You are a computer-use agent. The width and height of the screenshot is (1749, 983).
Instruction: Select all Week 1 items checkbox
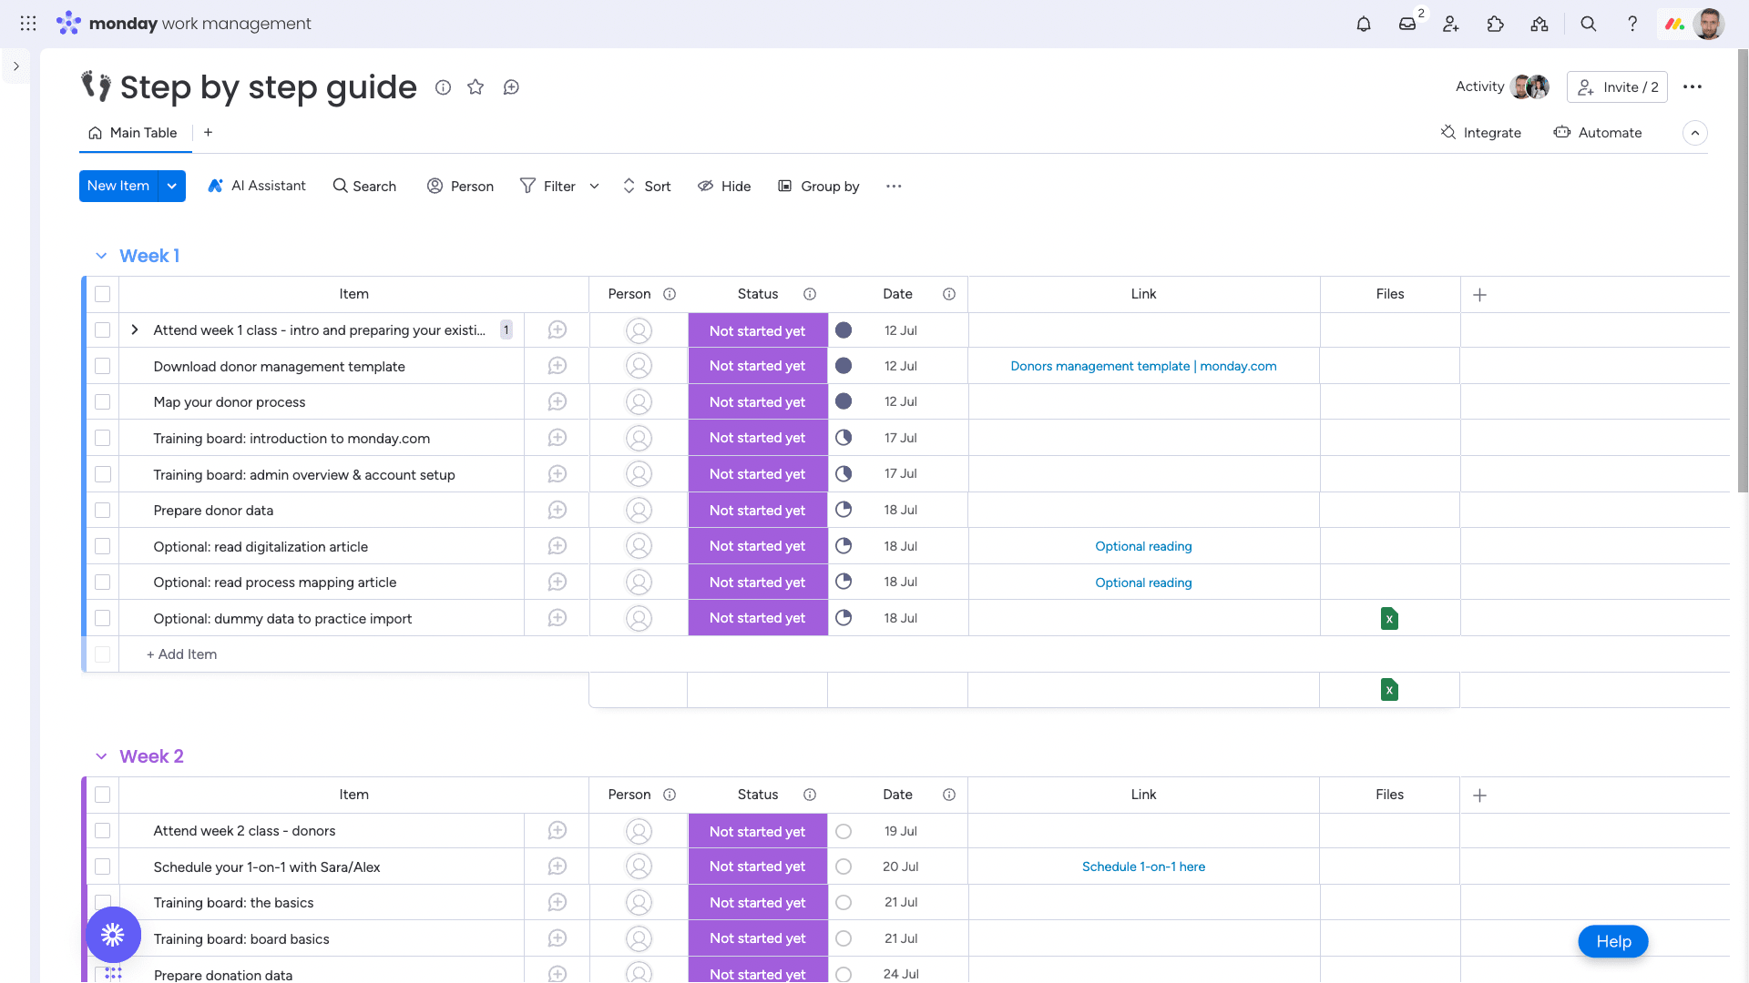103,294
